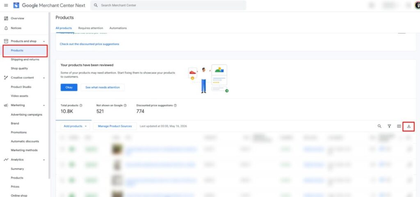
Task: Click See what needs attention button
Action: [x=103, y=87]
